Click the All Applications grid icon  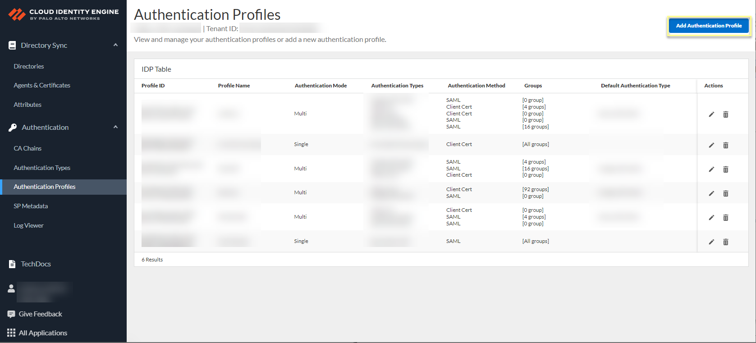pyautogui.click(x=11, y=333)
